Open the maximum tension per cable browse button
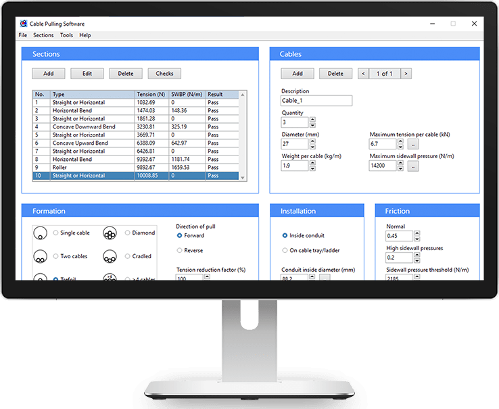This screenshot has height=409, width=499. point(413,144)
